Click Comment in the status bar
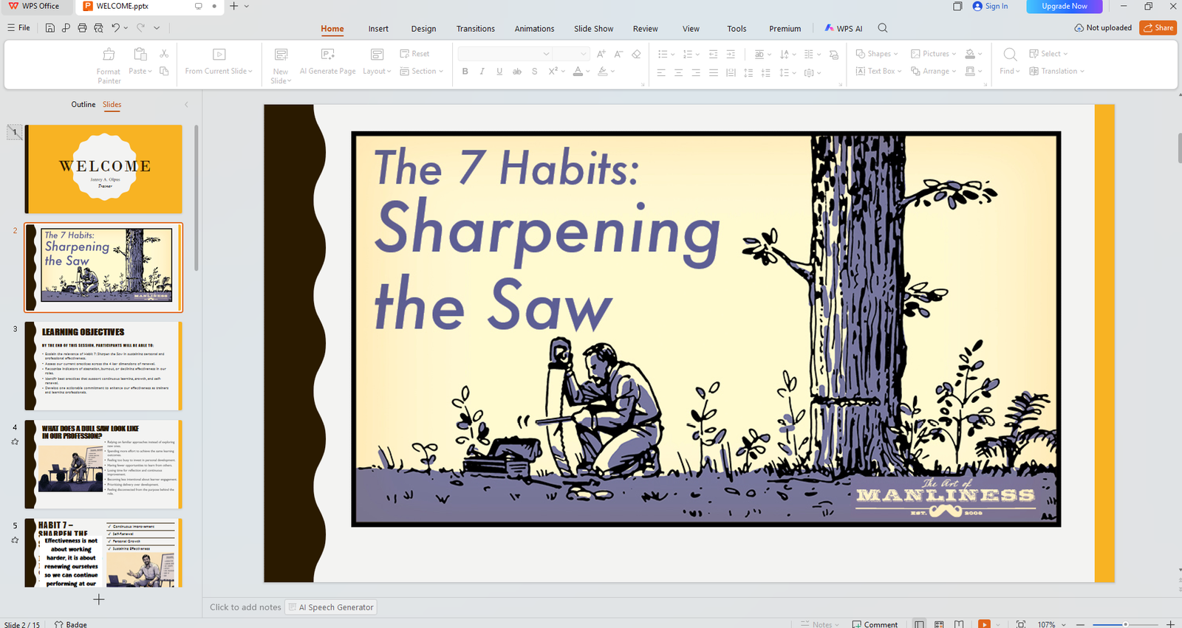Image resolution: width=1182 pixels, height=628 pixels. [x=875, y=624]
